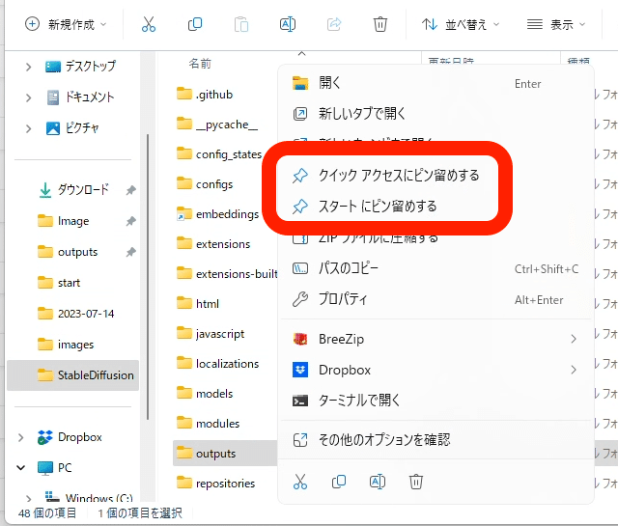Expand the ドキュメント tree node
Viewport: 618px width, 526px height.
pos(28,97)
